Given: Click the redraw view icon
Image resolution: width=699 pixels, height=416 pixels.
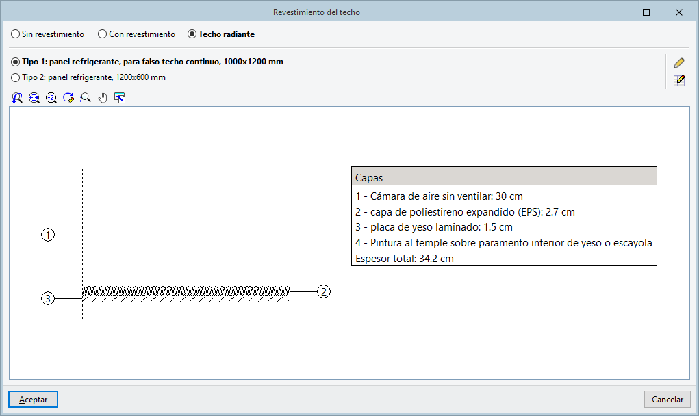Looking at the screenshot, I should (68, 98).
